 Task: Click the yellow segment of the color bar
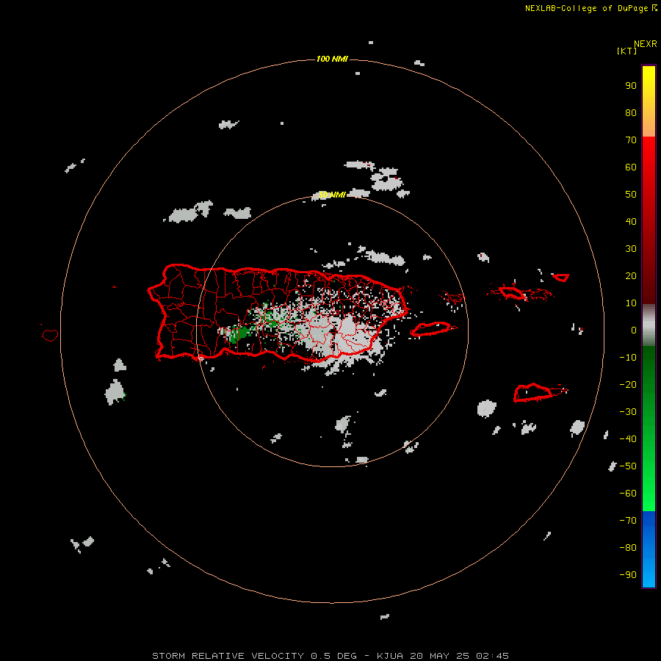pos(649,101)
